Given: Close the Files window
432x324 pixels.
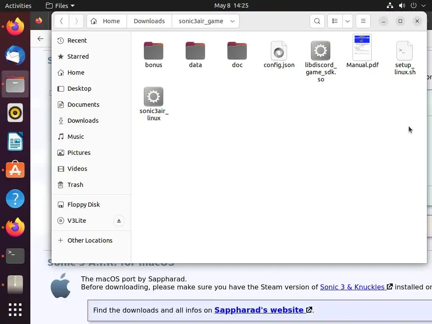Looking at the screenshot, I should coord(417,21).
